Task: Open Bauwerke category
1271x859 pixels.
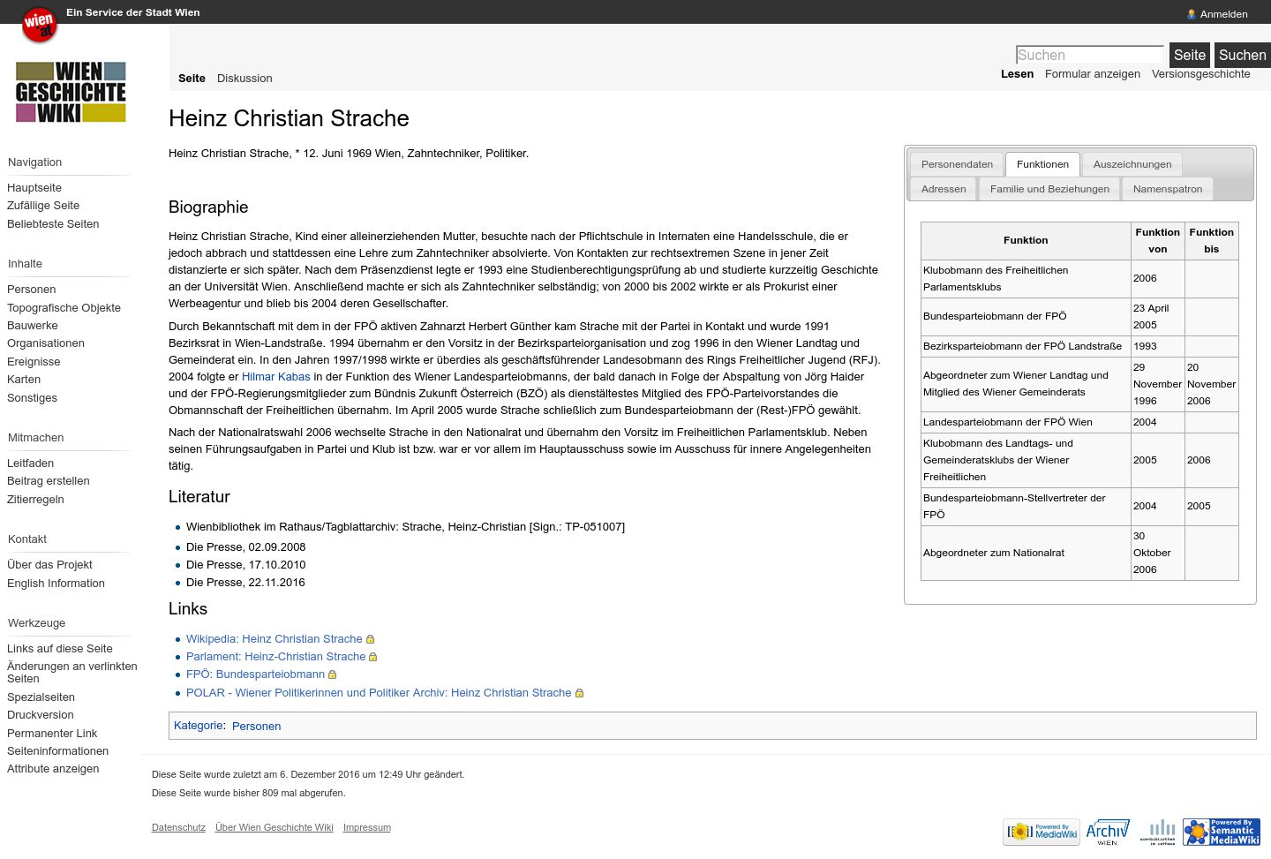Action: [32, 326]
